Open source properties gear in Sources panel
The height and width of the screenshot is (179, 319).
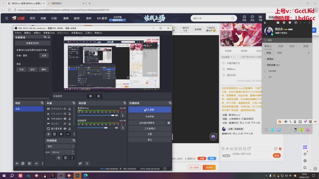point(61,134)
